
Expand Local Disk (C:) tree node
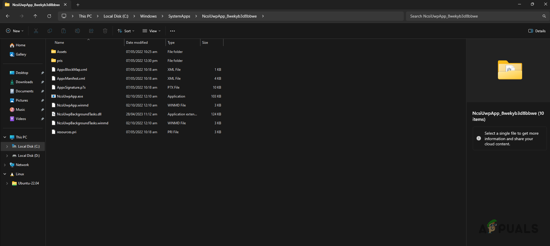pos(7,146)
